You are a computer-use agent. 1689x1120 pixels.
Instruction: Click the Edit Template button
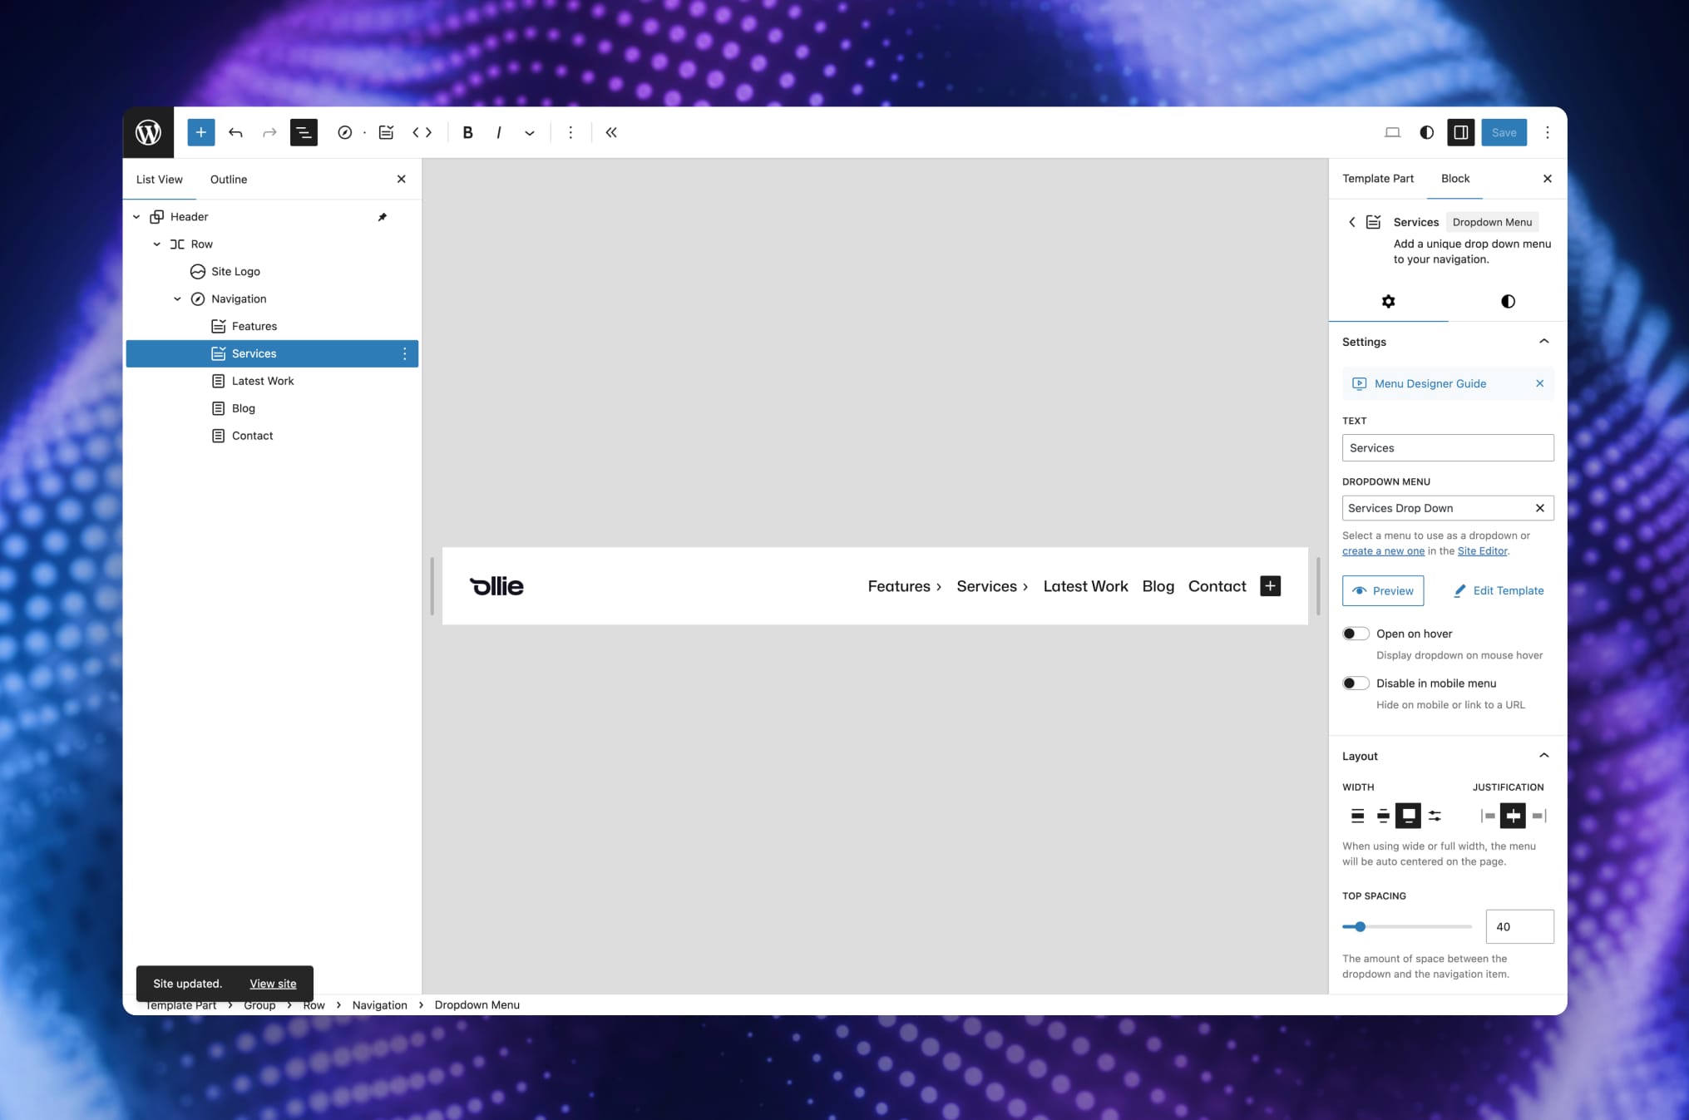click(x=1498, y=590)
